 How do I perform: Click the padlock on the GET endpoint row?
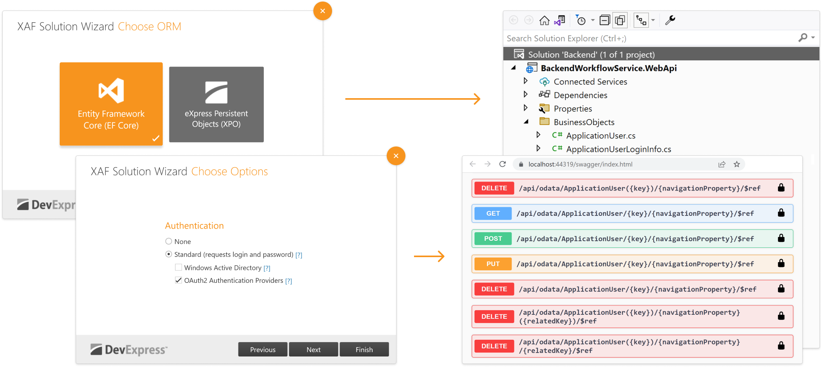[x=782, y=213]
